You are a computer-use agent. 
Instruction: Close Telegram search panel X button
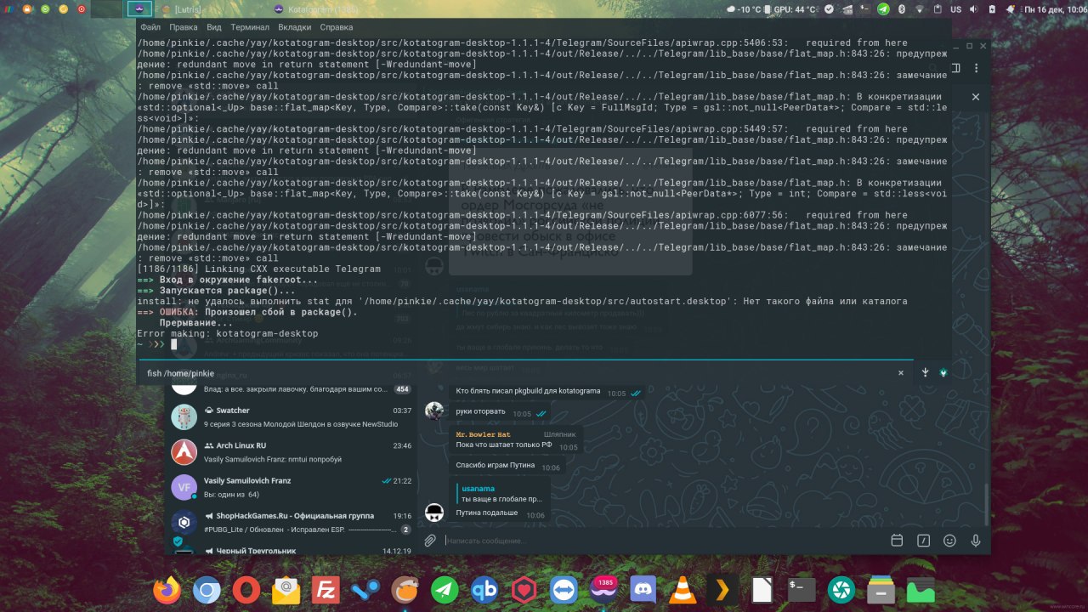click(x=976, y=97)
